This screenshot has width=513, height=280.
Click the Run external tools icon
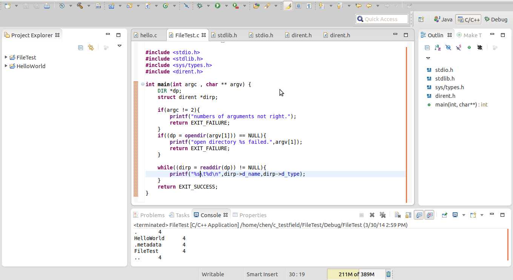pos(236,6)
